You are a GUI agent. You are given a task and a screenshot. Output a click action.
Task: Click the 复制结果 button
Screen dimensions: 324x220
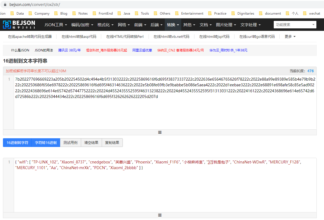pyautogui.click(x=112, y=143)
